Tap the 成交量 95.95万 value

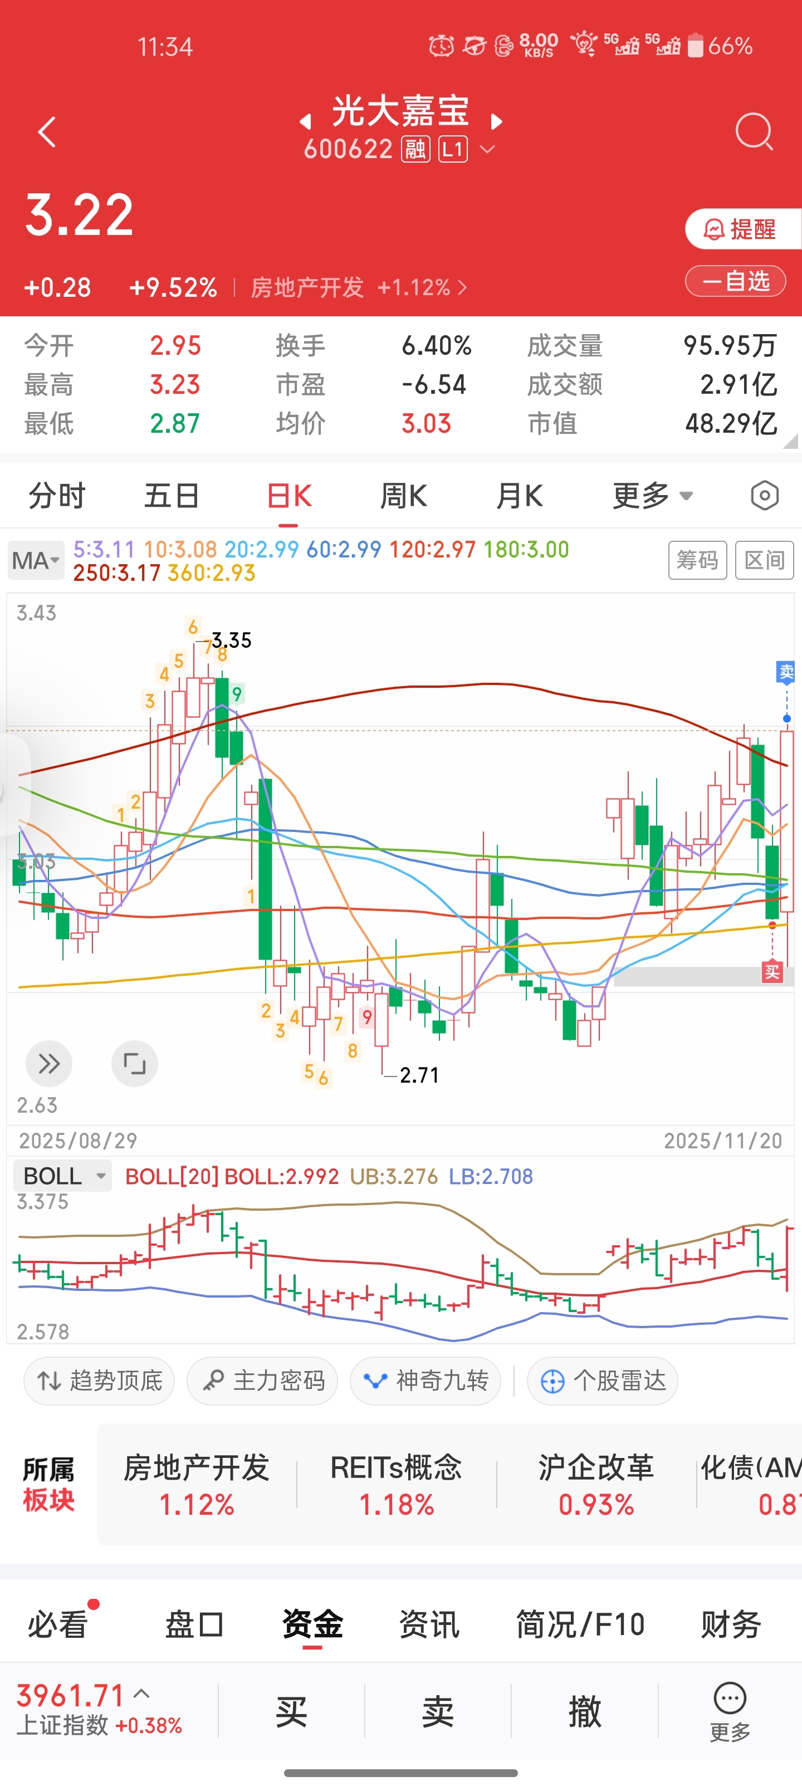click(x=730, y=345)
